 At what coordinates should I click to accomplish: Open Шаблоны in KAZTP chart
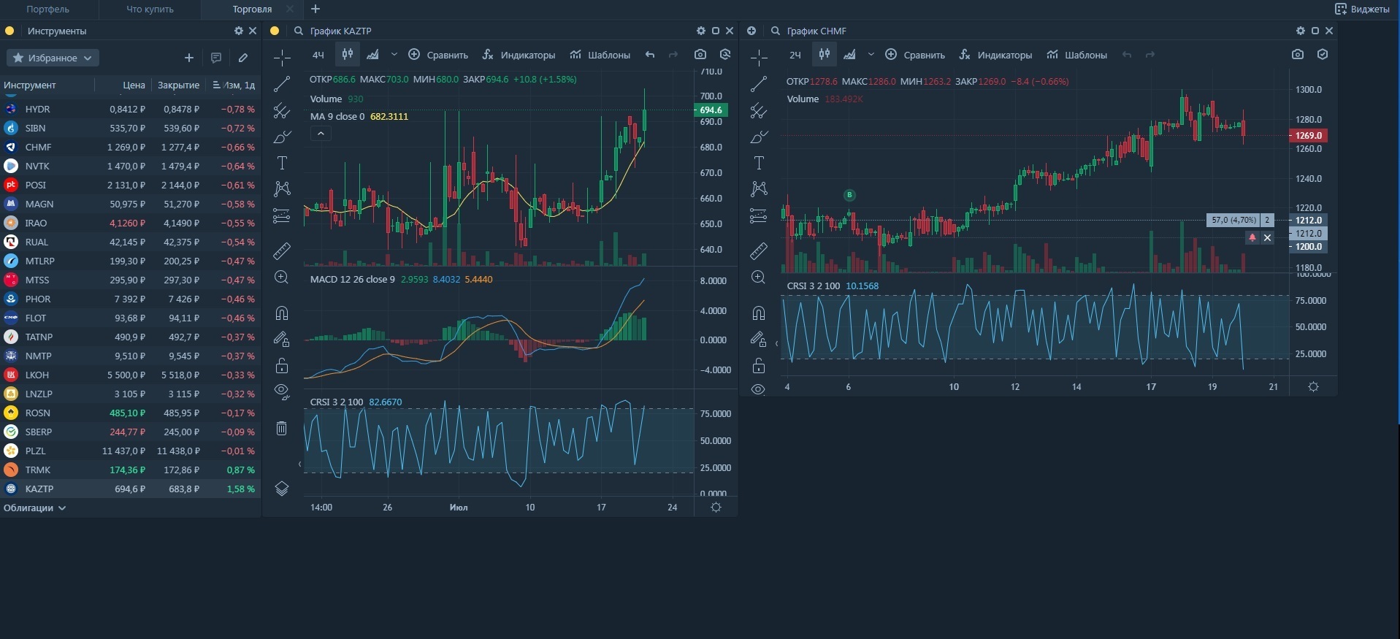[600, 55]
